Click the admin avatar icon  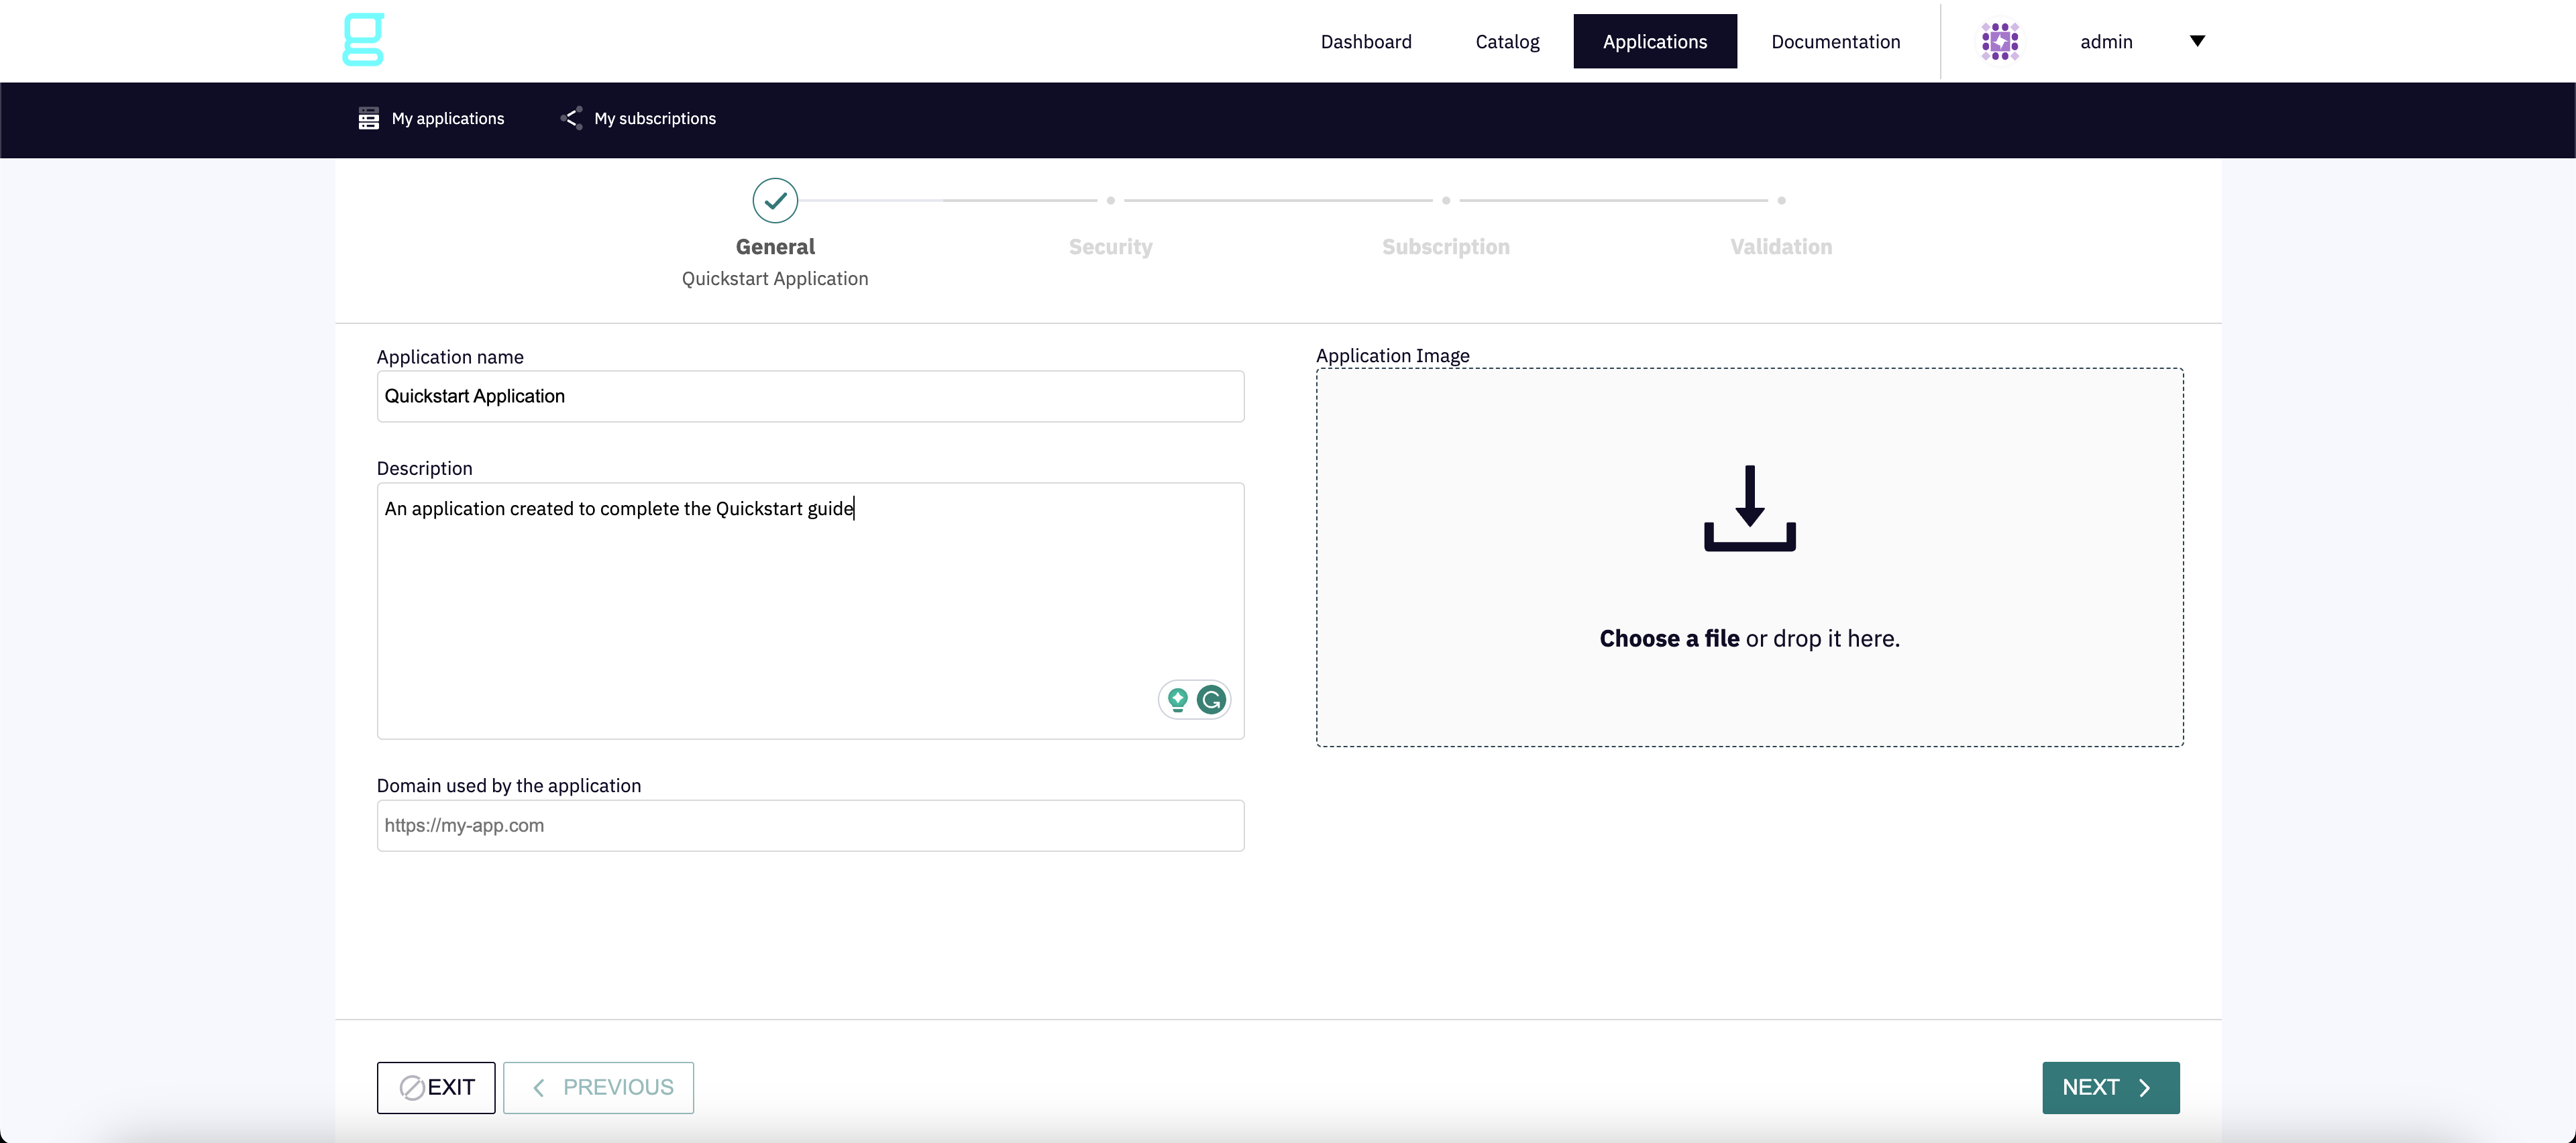tap(2000, 41)
